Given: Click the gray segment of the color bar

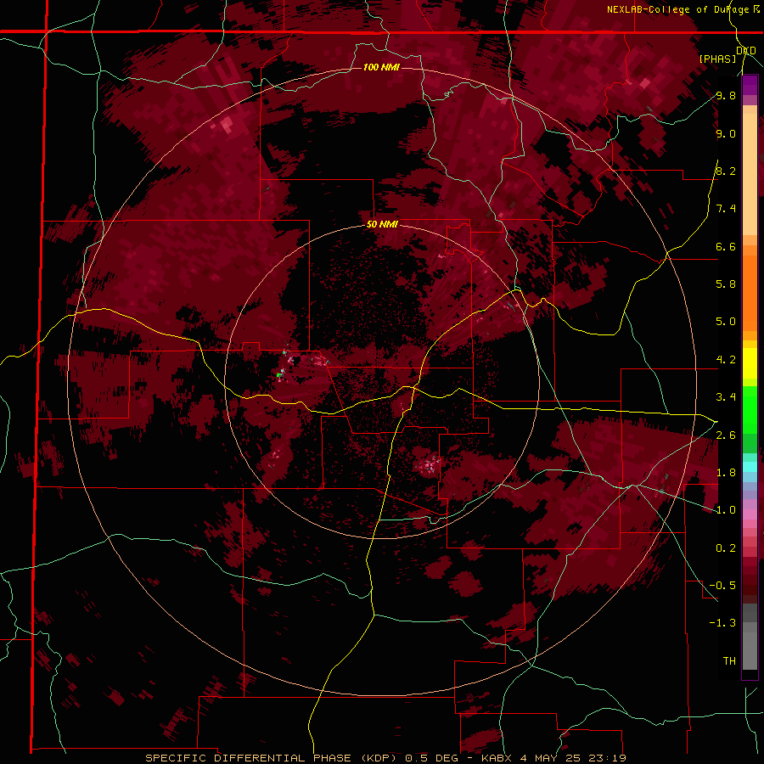Looking at the screenshot, I should point(750,638).
